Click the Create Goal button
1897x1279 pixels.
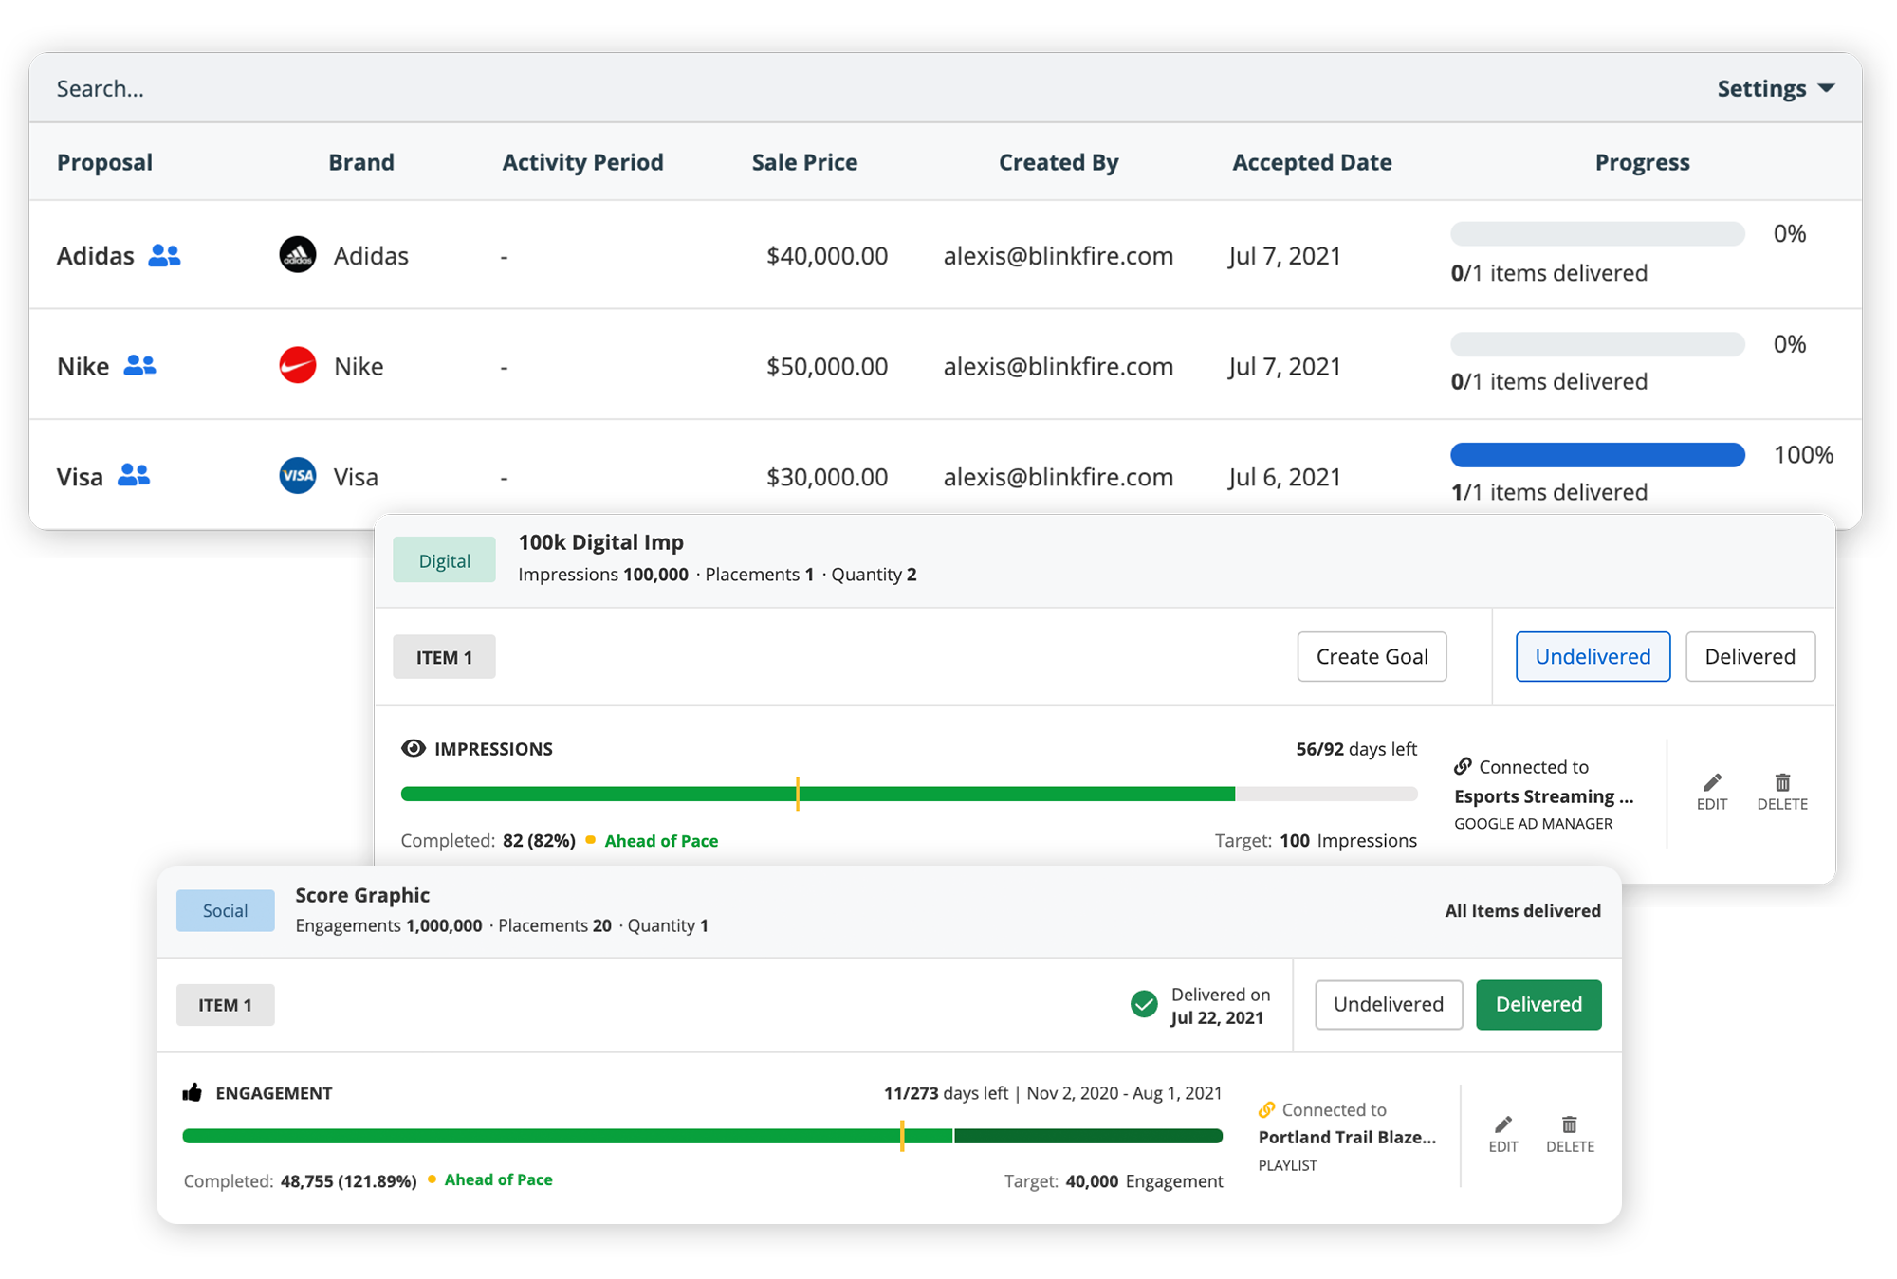(x=1372, y=656)
